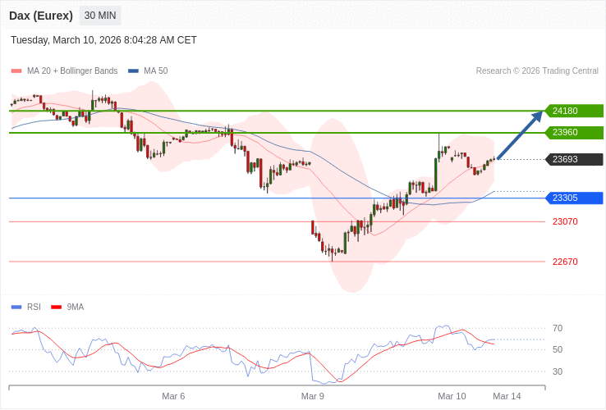Toggle the 9MA legend label
This screenshot has width=606, height=410.
pyautogui.click(x=76, y=307)
